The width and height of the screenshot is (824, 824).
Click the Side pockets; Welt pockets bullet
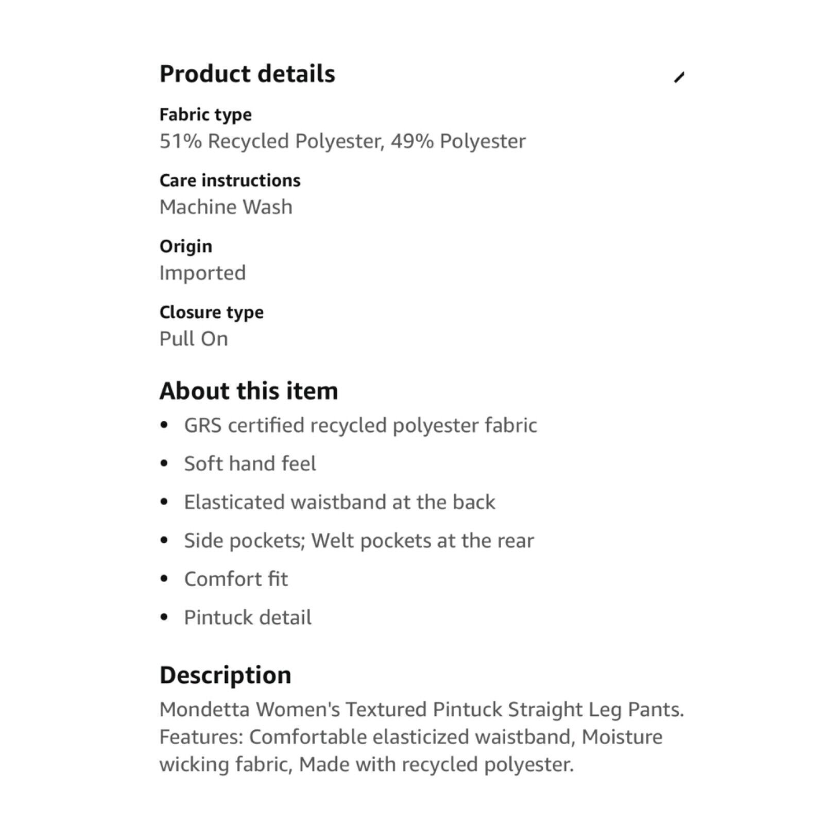click(359, 541)
